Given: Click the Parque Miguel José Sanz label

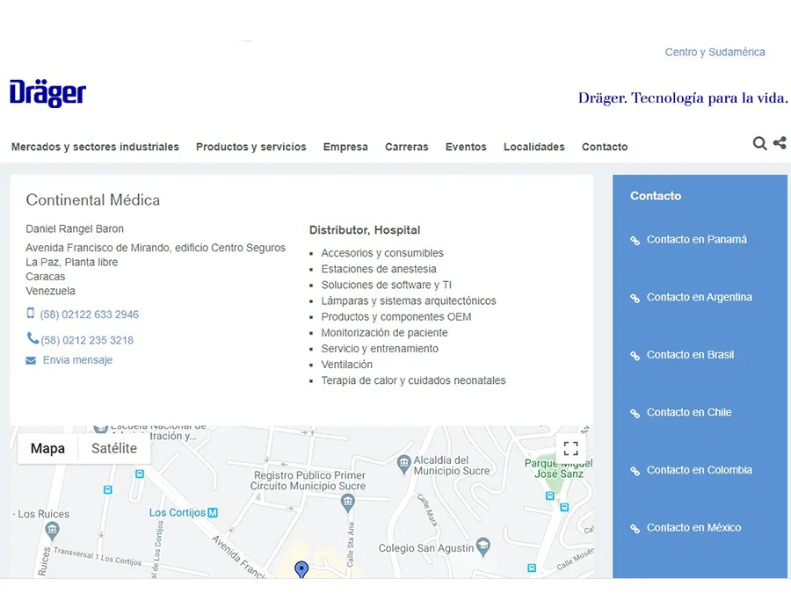Looking at the screenshot, I should 558,468.
